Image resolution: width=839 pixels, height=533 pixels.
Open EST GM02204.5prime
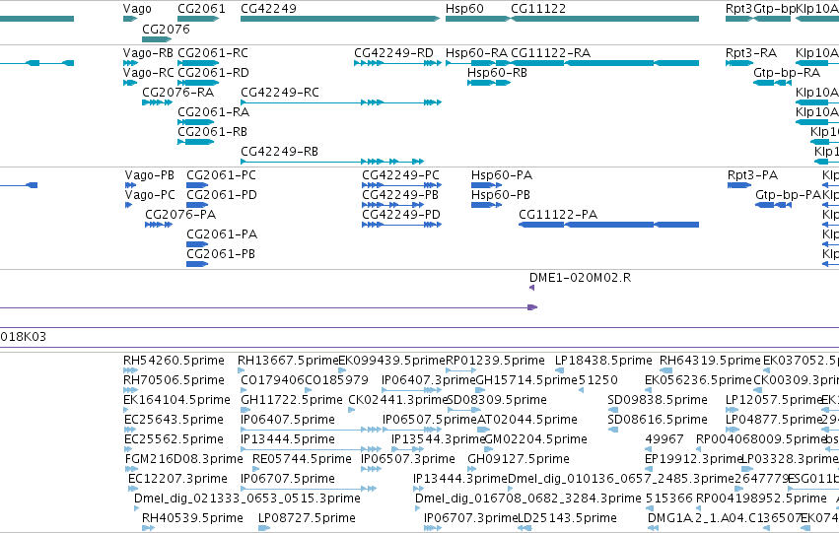(x=535, y=440)
